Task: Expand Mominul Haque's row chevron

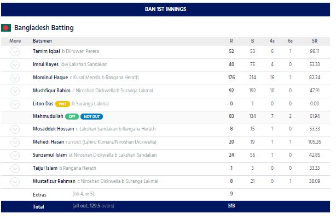Action: [15, 78]
